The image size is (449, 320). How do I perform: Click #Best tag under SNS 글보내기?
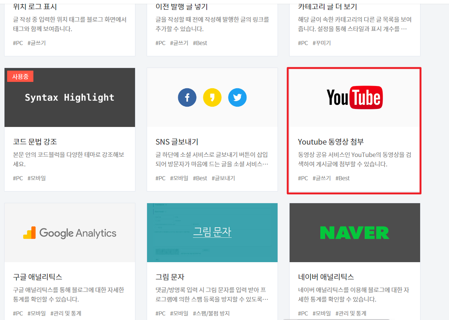tap(200, 178)
